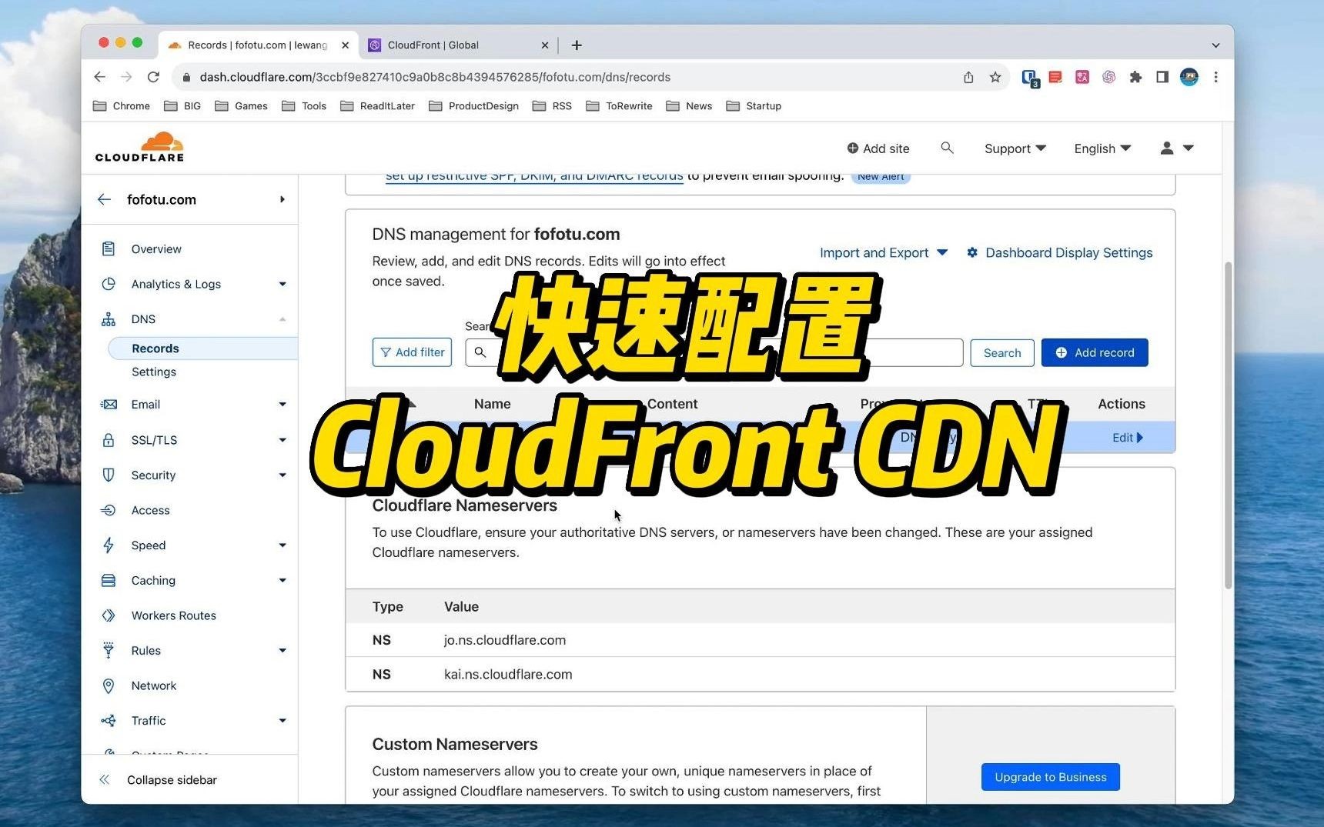1324x827 pixels.
Task: Expand the Speed section arrow
Action: 283,545
